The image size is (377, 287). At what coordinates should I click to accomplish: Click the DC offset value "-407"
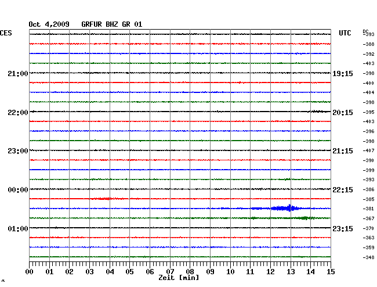pos(368,150)
